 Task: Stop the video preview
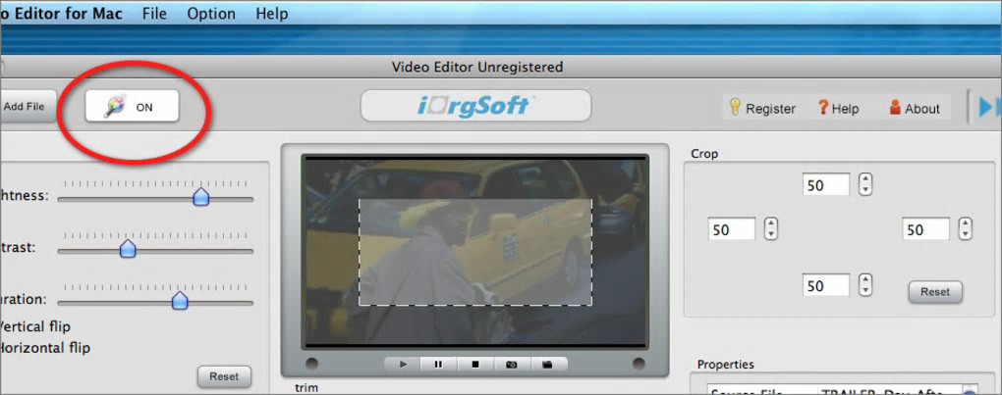click(x=474, y=365)
